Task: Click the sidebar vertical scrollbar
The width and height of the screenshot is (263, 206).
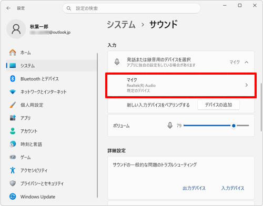Action: pyautogui.click(x=97, y=125)
